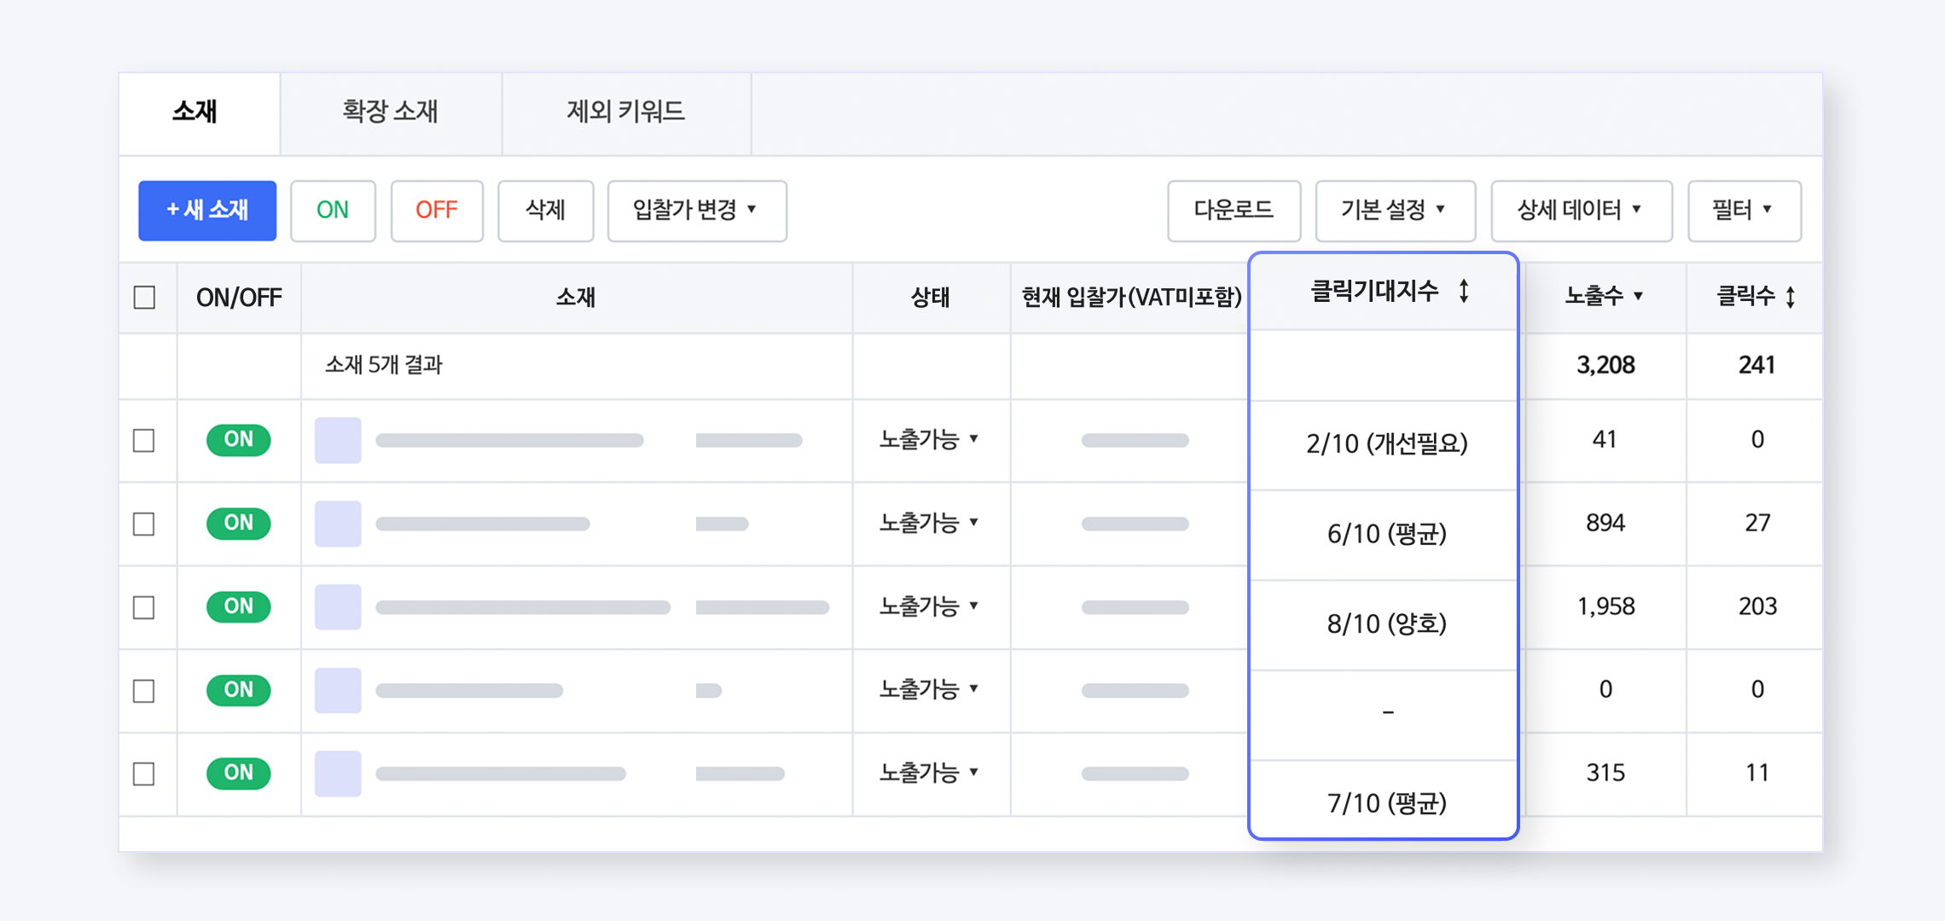Open the 기본 설정 dropdown

pyautogui.click(x=1395, y=211)
